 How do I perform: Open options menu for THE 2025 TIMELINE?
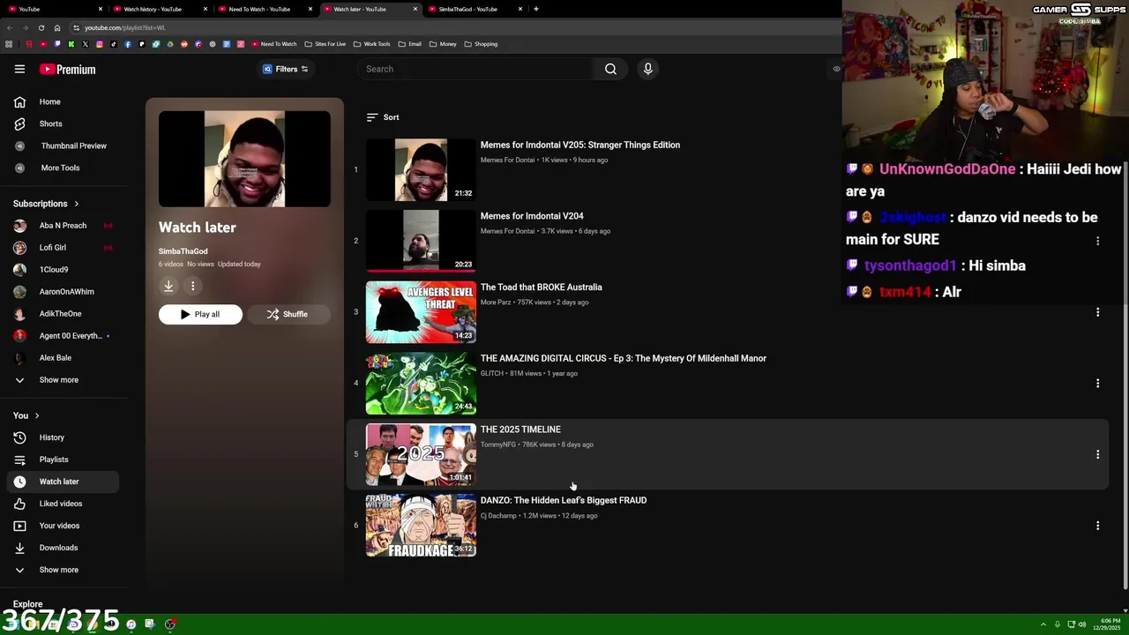point(1097,454)
